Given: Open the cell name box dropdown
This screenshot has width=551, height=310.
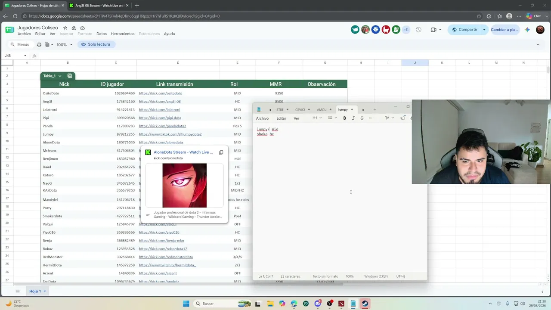Looking at the screenshot, I should 25,56.
